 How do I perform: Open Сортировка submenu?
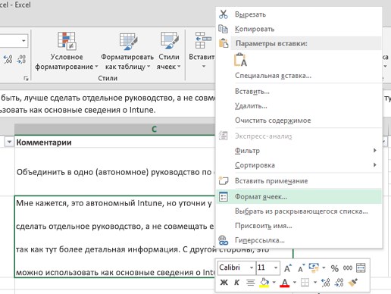pos(299,165)
